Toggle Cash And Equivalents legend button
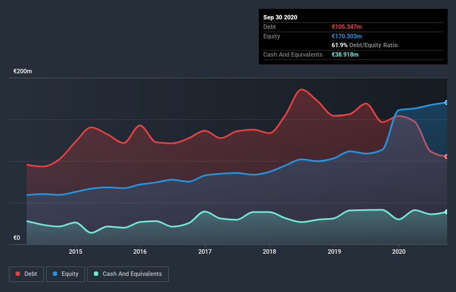This screenshot has height=292, width=456. click(128, 274)
